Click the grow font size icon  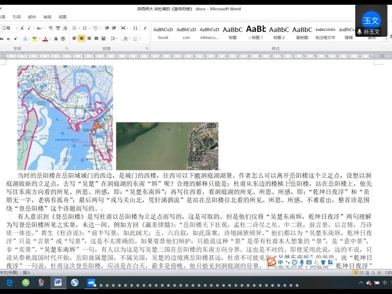click(23, 28)
